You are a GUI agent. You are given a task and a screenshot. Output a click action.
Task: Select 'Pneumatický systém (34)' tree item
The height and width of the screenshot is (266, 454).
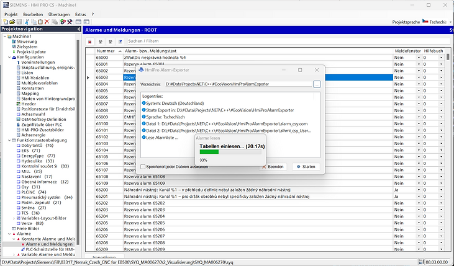pyautogui.click(x=47, y=197)
